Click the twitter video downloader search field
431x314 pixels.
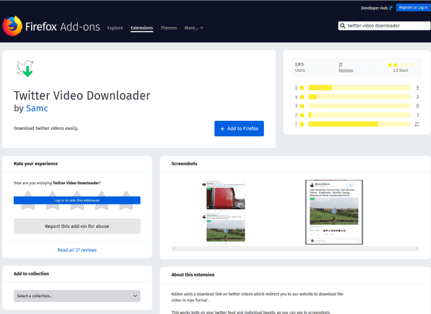384,26
